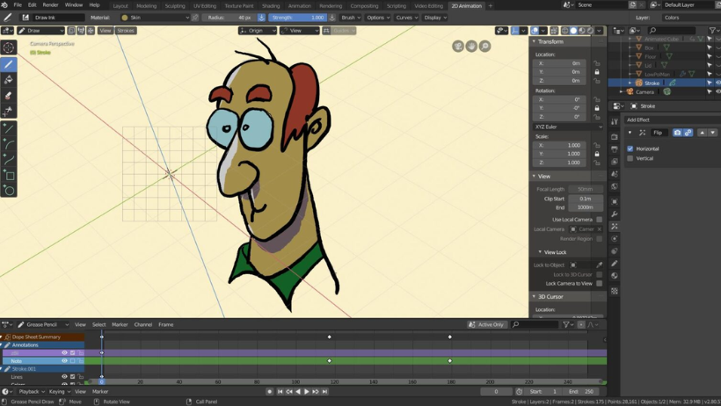Select solid viewport shading mode
The height and width of the screenshot is (406, 721).
(x=573, y=31)
